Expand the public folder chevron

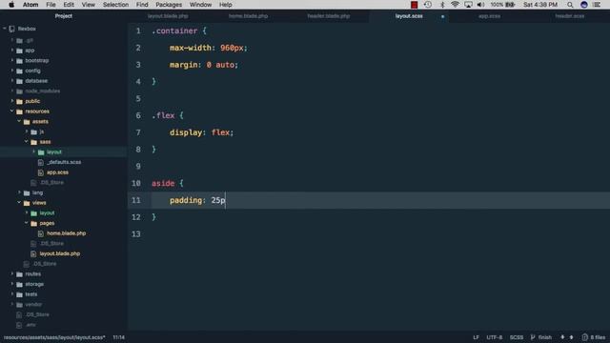[x=12, y=101]
